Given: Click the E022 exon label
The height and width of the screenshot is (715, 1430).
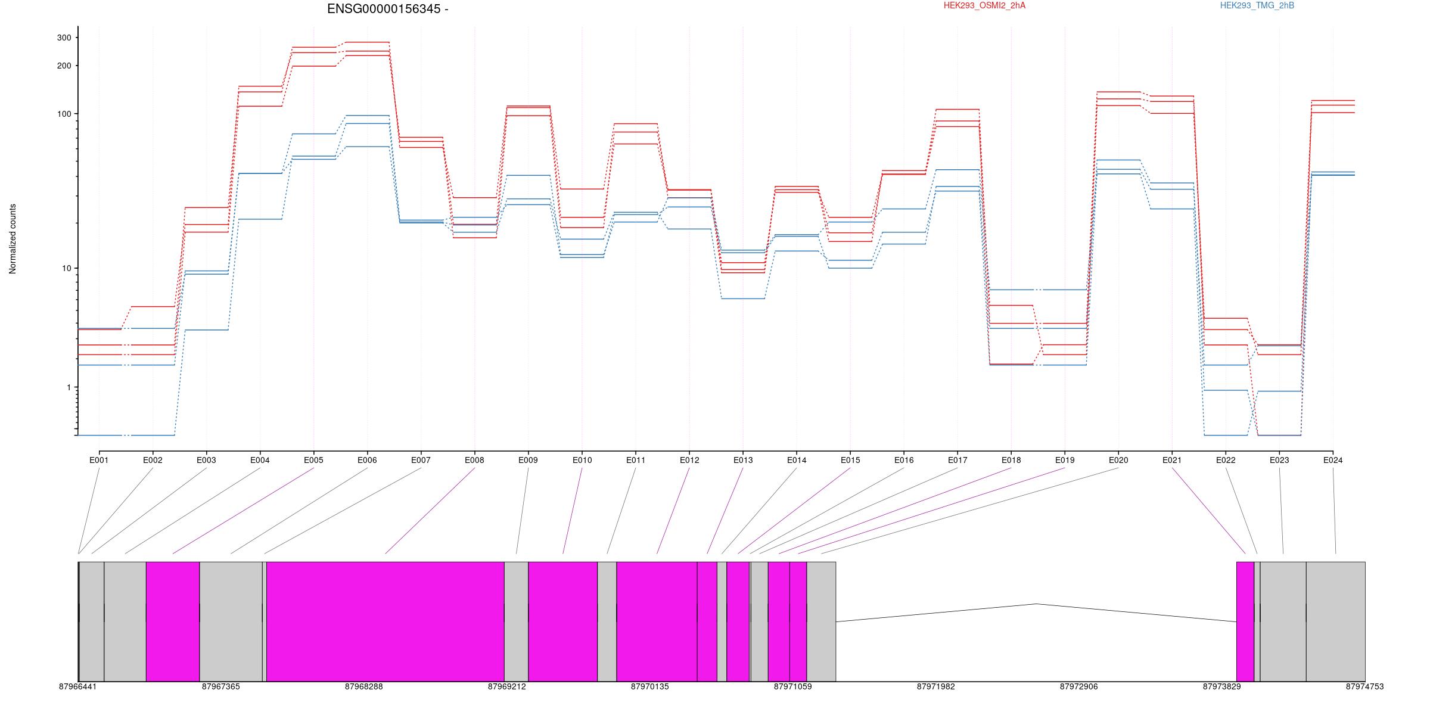Looking at the screenshot, I should pos(1226,460).
